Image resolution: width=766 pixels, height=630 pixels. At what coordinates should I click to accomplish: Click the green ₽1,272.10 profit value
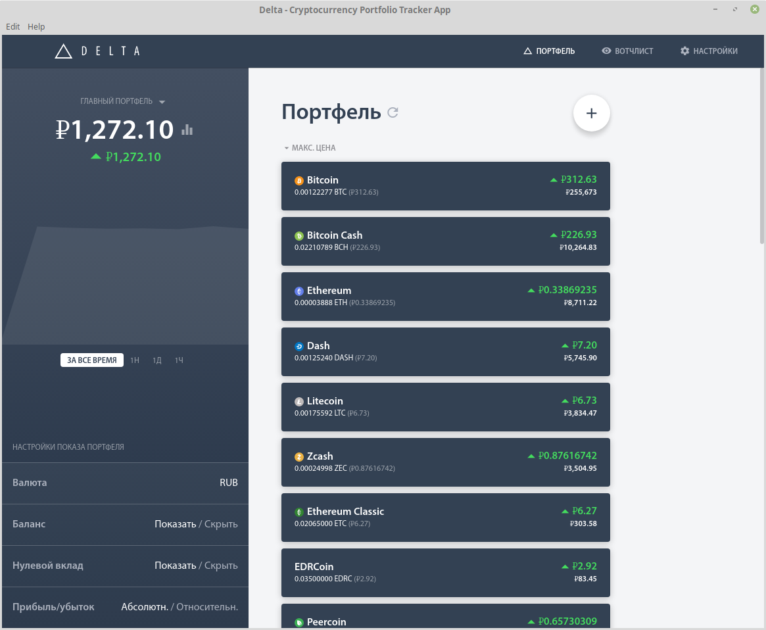133,157
